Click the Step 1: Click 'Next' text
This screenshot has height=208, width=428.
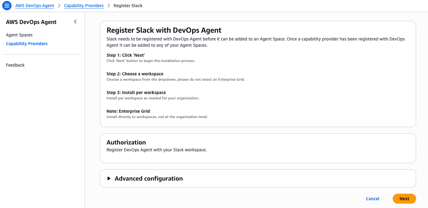pos(126,55)
